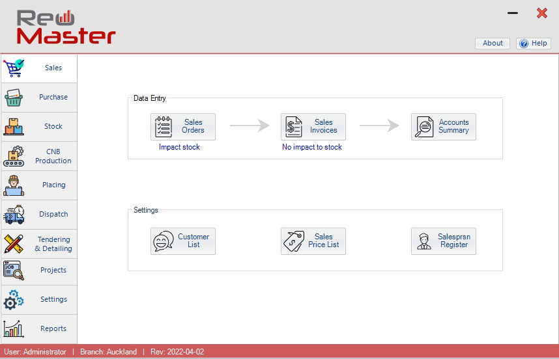View the Accounts Summary
The height and width of the screenshot is (359, 559).
point(444,127)
